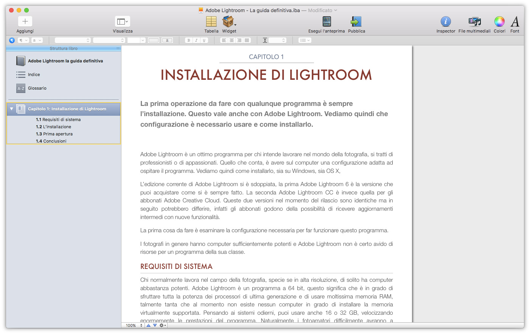This screenshot has height=334, width=530.
Task: Toggle underline formatting
Action: pyautogui.click(x=204, y=40)
